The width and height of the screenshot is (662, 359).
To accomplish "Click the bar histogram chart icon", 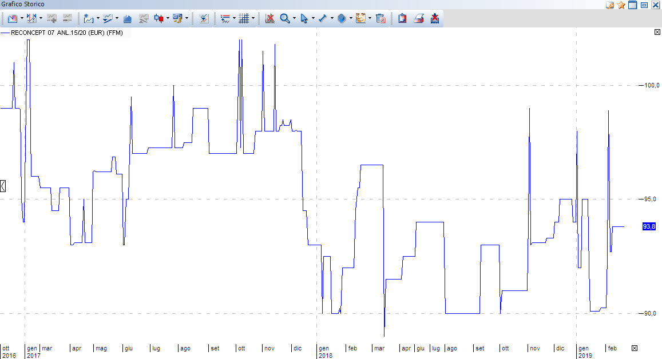I will pos(127,18).
